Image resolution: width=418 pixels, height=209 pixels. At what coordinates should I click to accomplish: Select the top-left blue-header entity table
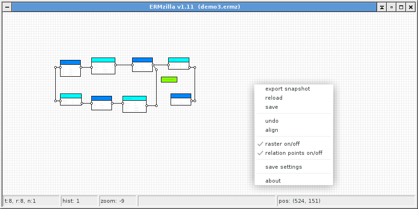click(70, 68)
